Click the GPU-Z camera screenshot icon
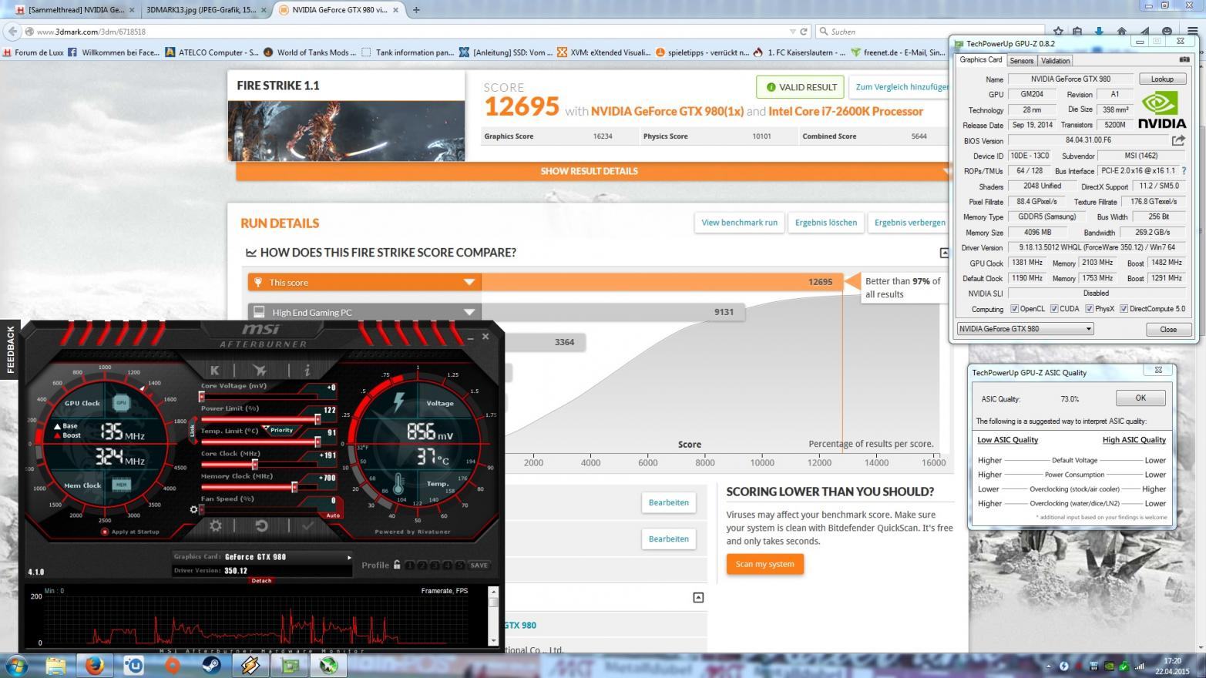Screen dimensions: 1206x678 point(1184,59)
